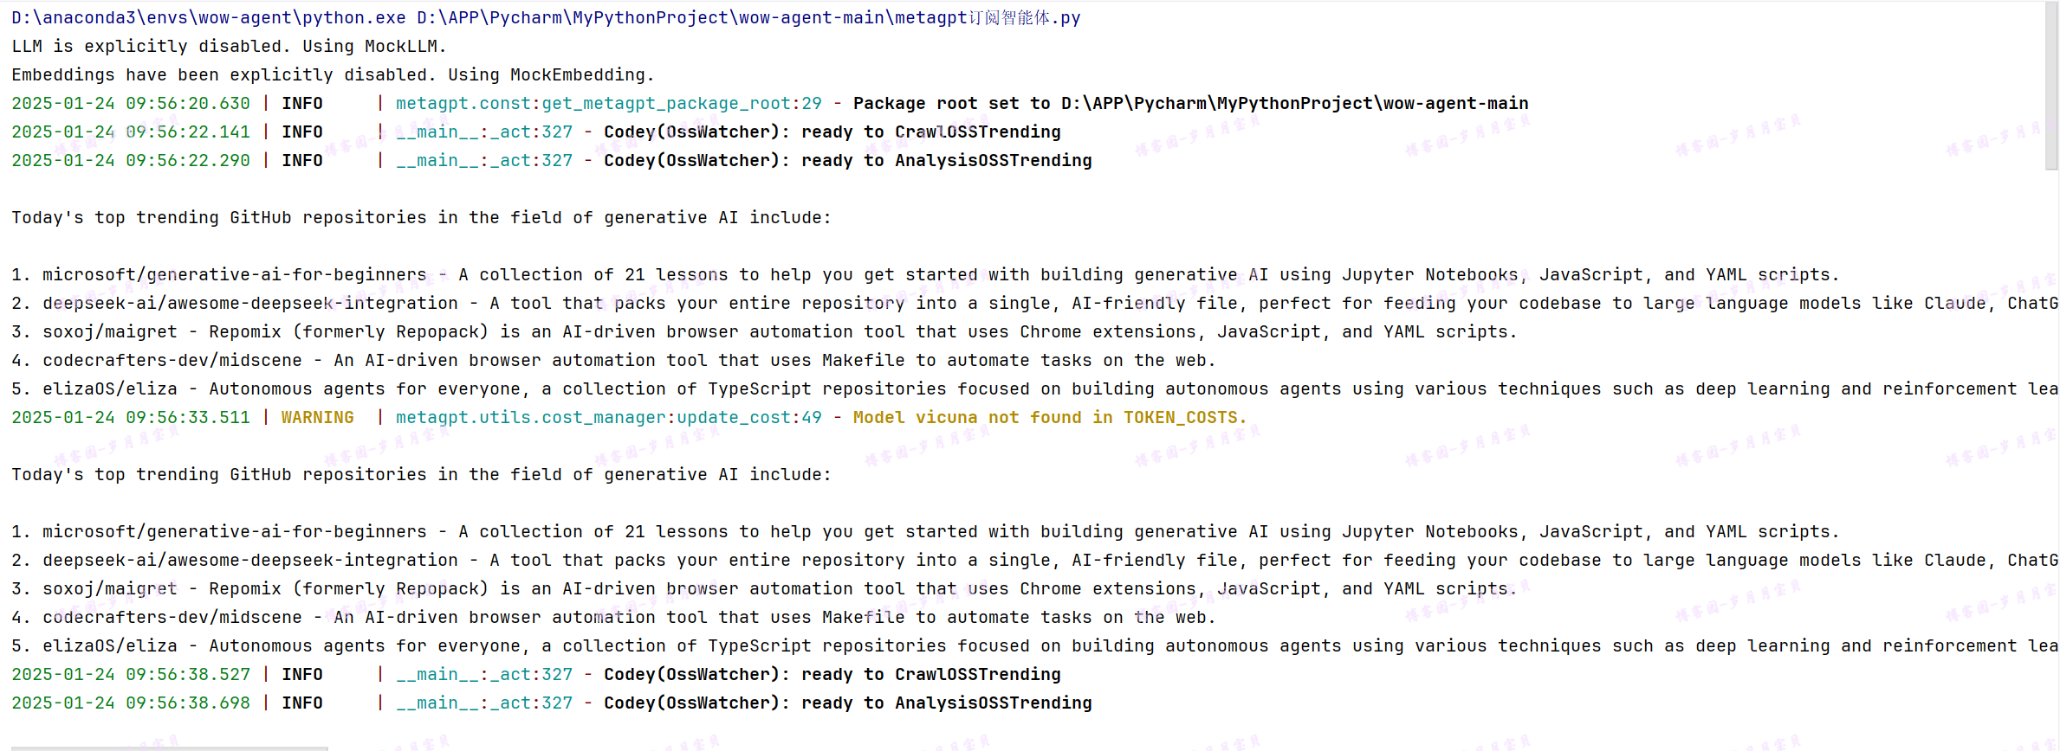Click the 'LLM is explicitly disabled' line

click(x=229, y=46)
